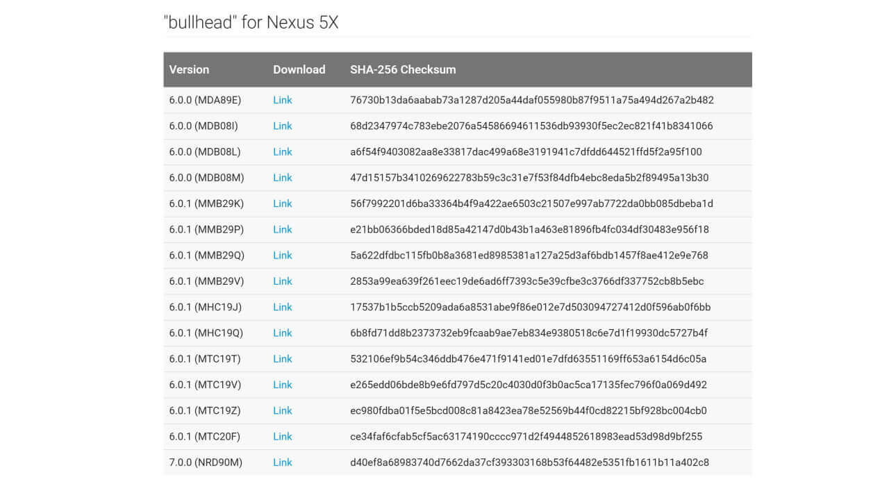Image resolution: width=889 pixels, height=500 pixels.
Task: Click the Version column header
Action: [x=189, y=69]
